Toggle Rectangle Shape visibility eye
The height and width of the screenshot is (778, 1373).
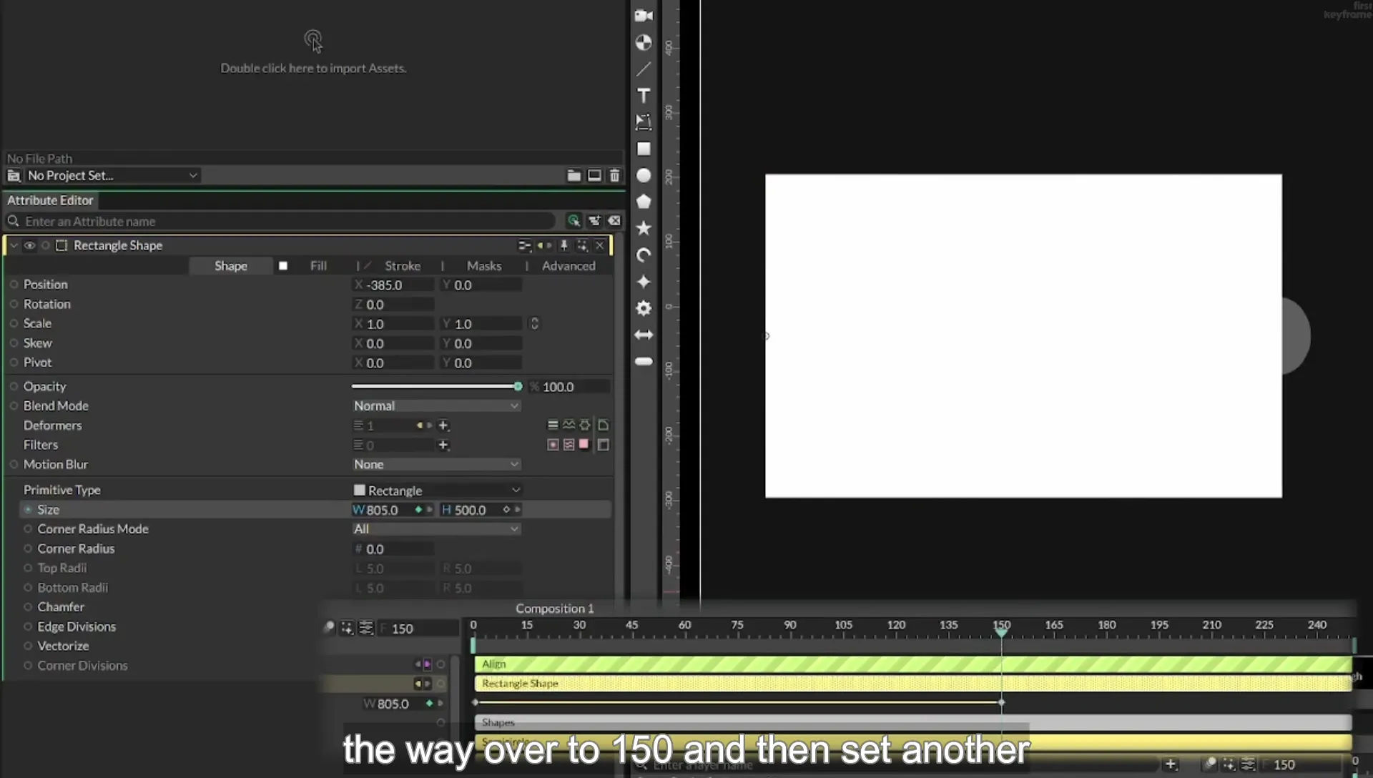[x=29, y=245]
